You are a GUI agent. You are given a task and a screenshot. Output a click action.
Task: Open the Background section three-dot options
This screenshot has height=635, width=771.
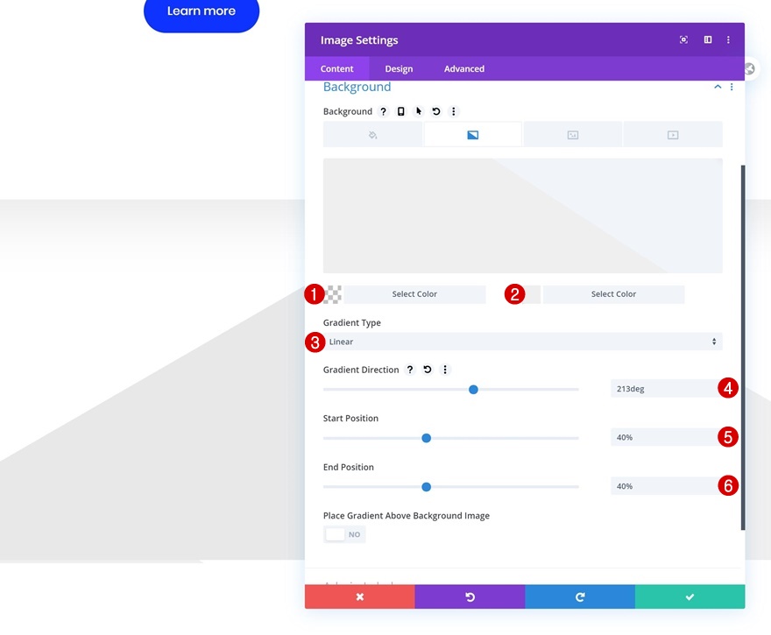point(732,87)
